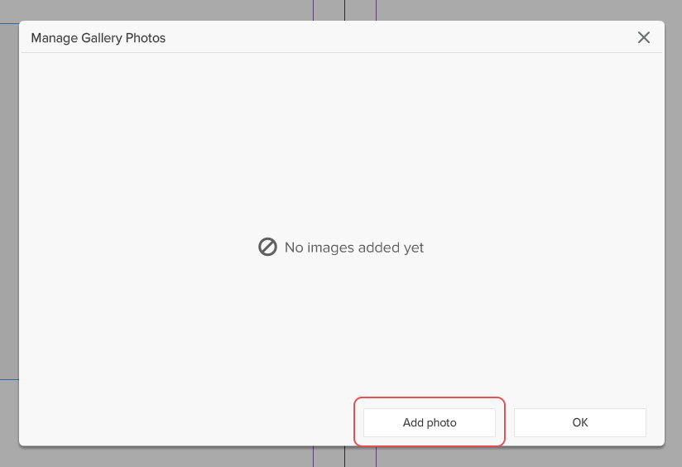Click the dimmed backdrop right of the dialog
The height and width of the screenshot is (467, 682).
(673, 207)
